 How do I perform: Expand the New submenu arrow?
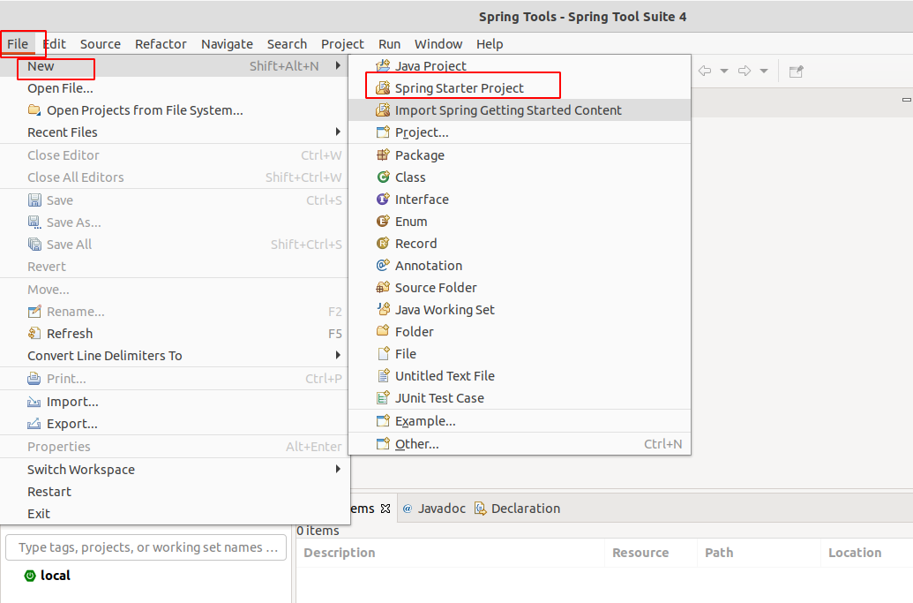[338, 66]
